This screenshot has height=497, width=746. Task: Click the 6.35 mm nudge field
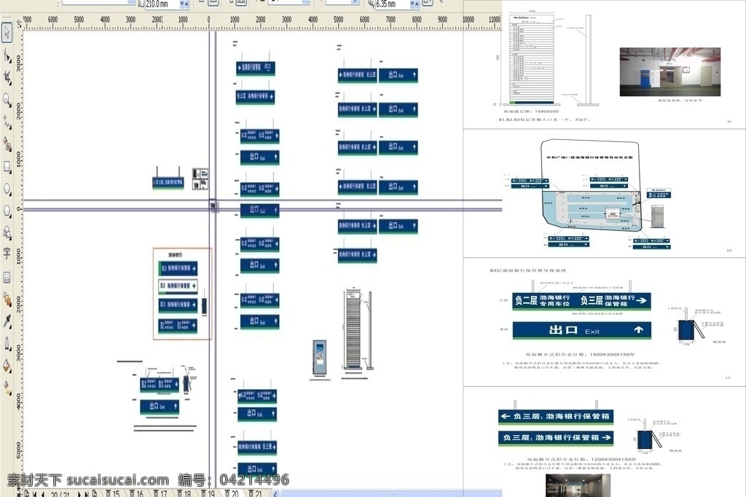tap(392, 4)
